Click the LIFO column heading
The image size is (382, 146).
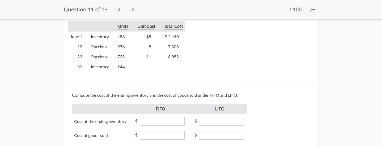(x=220, y=109)
